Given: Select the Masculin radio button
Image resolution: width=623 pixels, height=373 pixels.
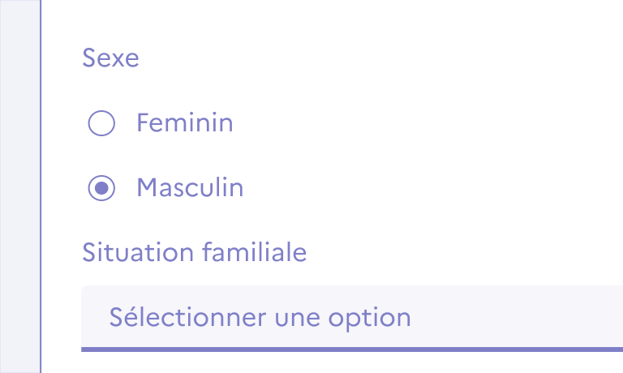Looking at the screenshot, I should point(101,188).
